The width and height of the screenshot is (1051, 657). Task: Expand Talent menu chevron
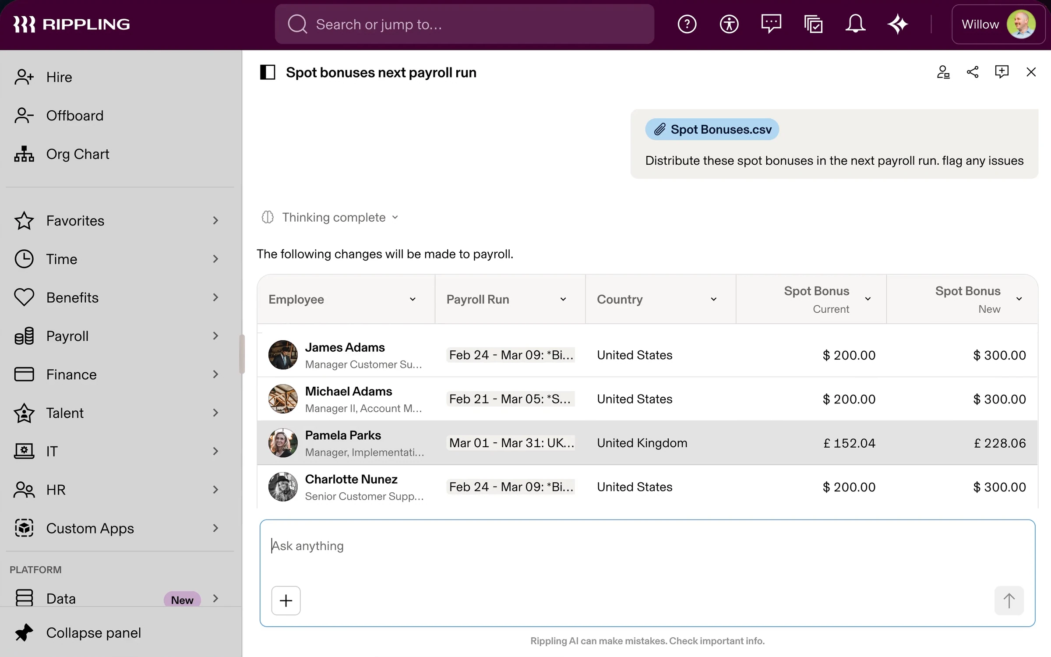click(x=215, y=413)
